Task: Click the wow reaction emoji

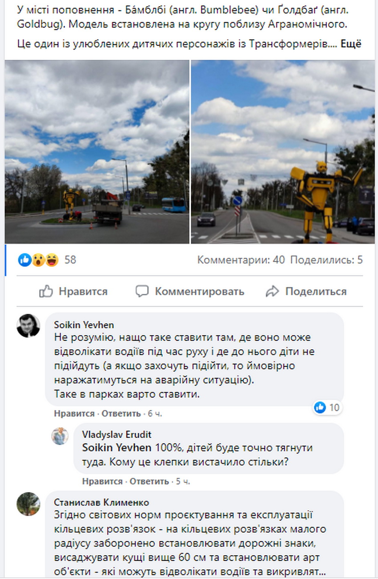Action: [38, 260]
